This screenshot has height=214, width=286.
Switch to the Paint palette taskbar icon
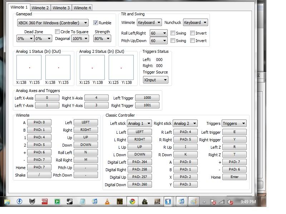point(193,202)
